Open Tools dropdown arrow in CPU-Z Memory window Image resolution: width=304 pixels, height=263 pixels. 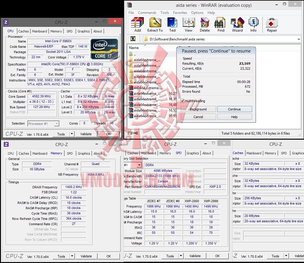point(72,256)
